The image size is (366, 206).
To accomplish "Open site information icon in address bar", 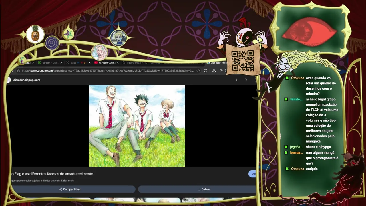I will pos(19,71).
